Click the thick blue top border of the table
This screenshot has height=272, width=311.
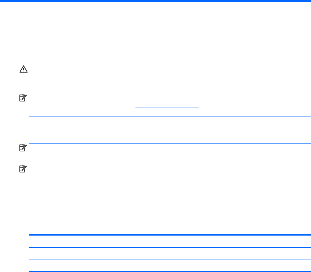click(x=170, y=235)
